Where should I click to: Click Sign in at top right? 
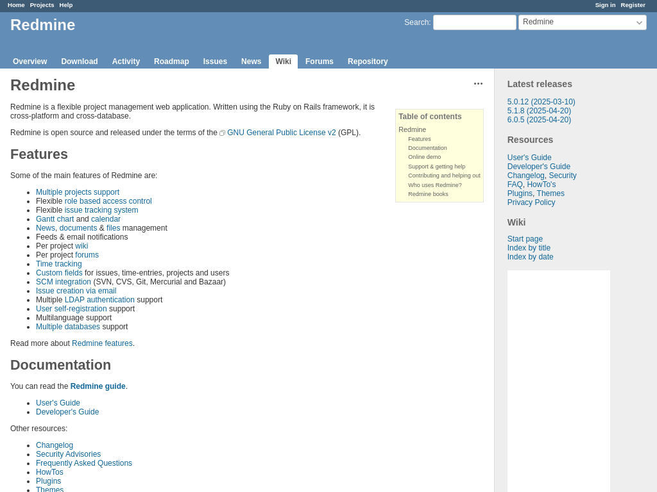coord(605,5)
